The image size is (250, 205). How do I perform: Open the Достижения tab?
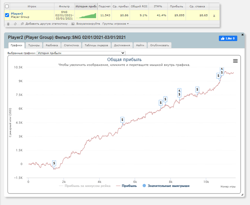pyautogui.click(x=122, y=45)
